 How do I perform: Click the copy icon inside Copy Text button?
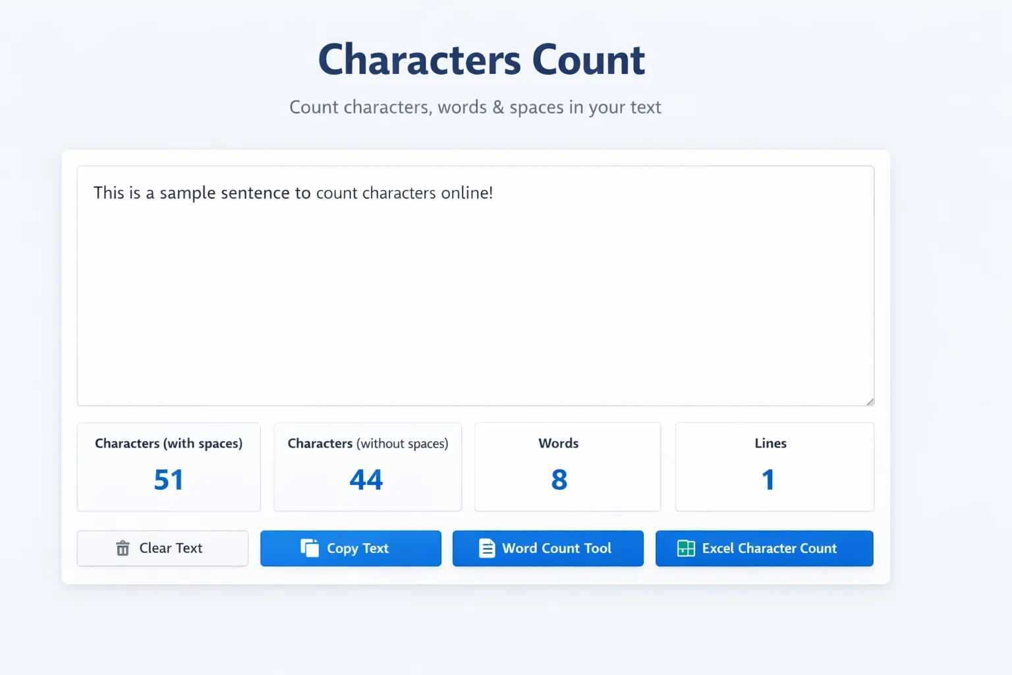(310, 548)
